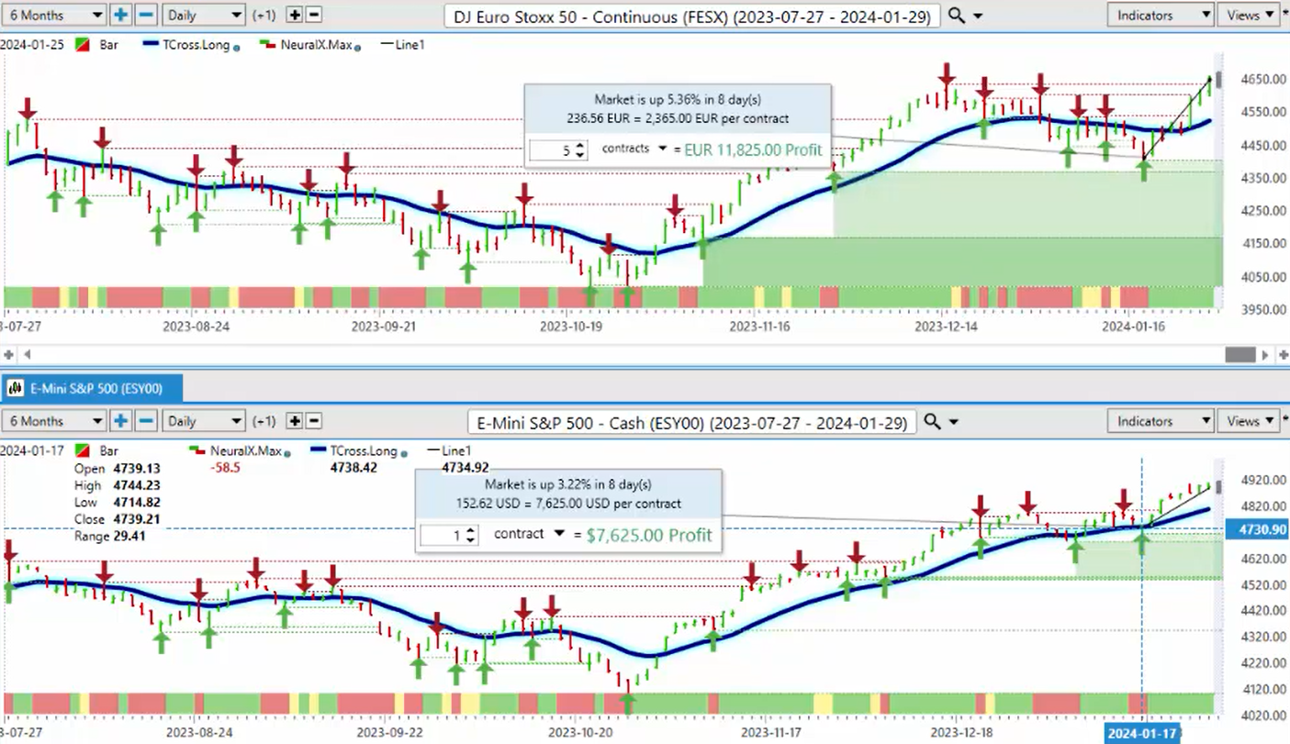Screen dimensions: 1290x744
Task: Open contracts unit dropdown in Euro Stoxx popup
Action: coord(662,149)
